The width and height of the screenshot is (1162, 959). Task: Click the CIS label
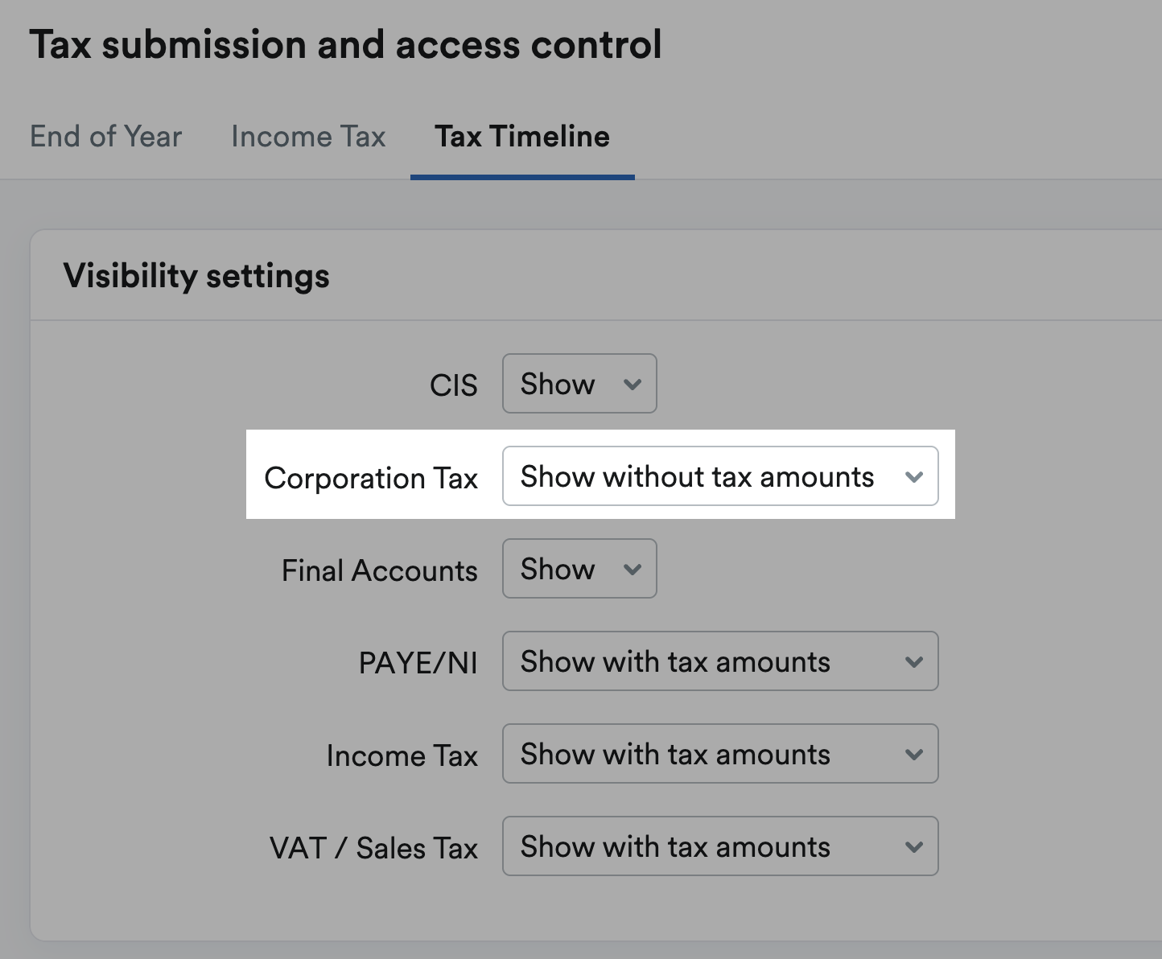tap(454, 385)
